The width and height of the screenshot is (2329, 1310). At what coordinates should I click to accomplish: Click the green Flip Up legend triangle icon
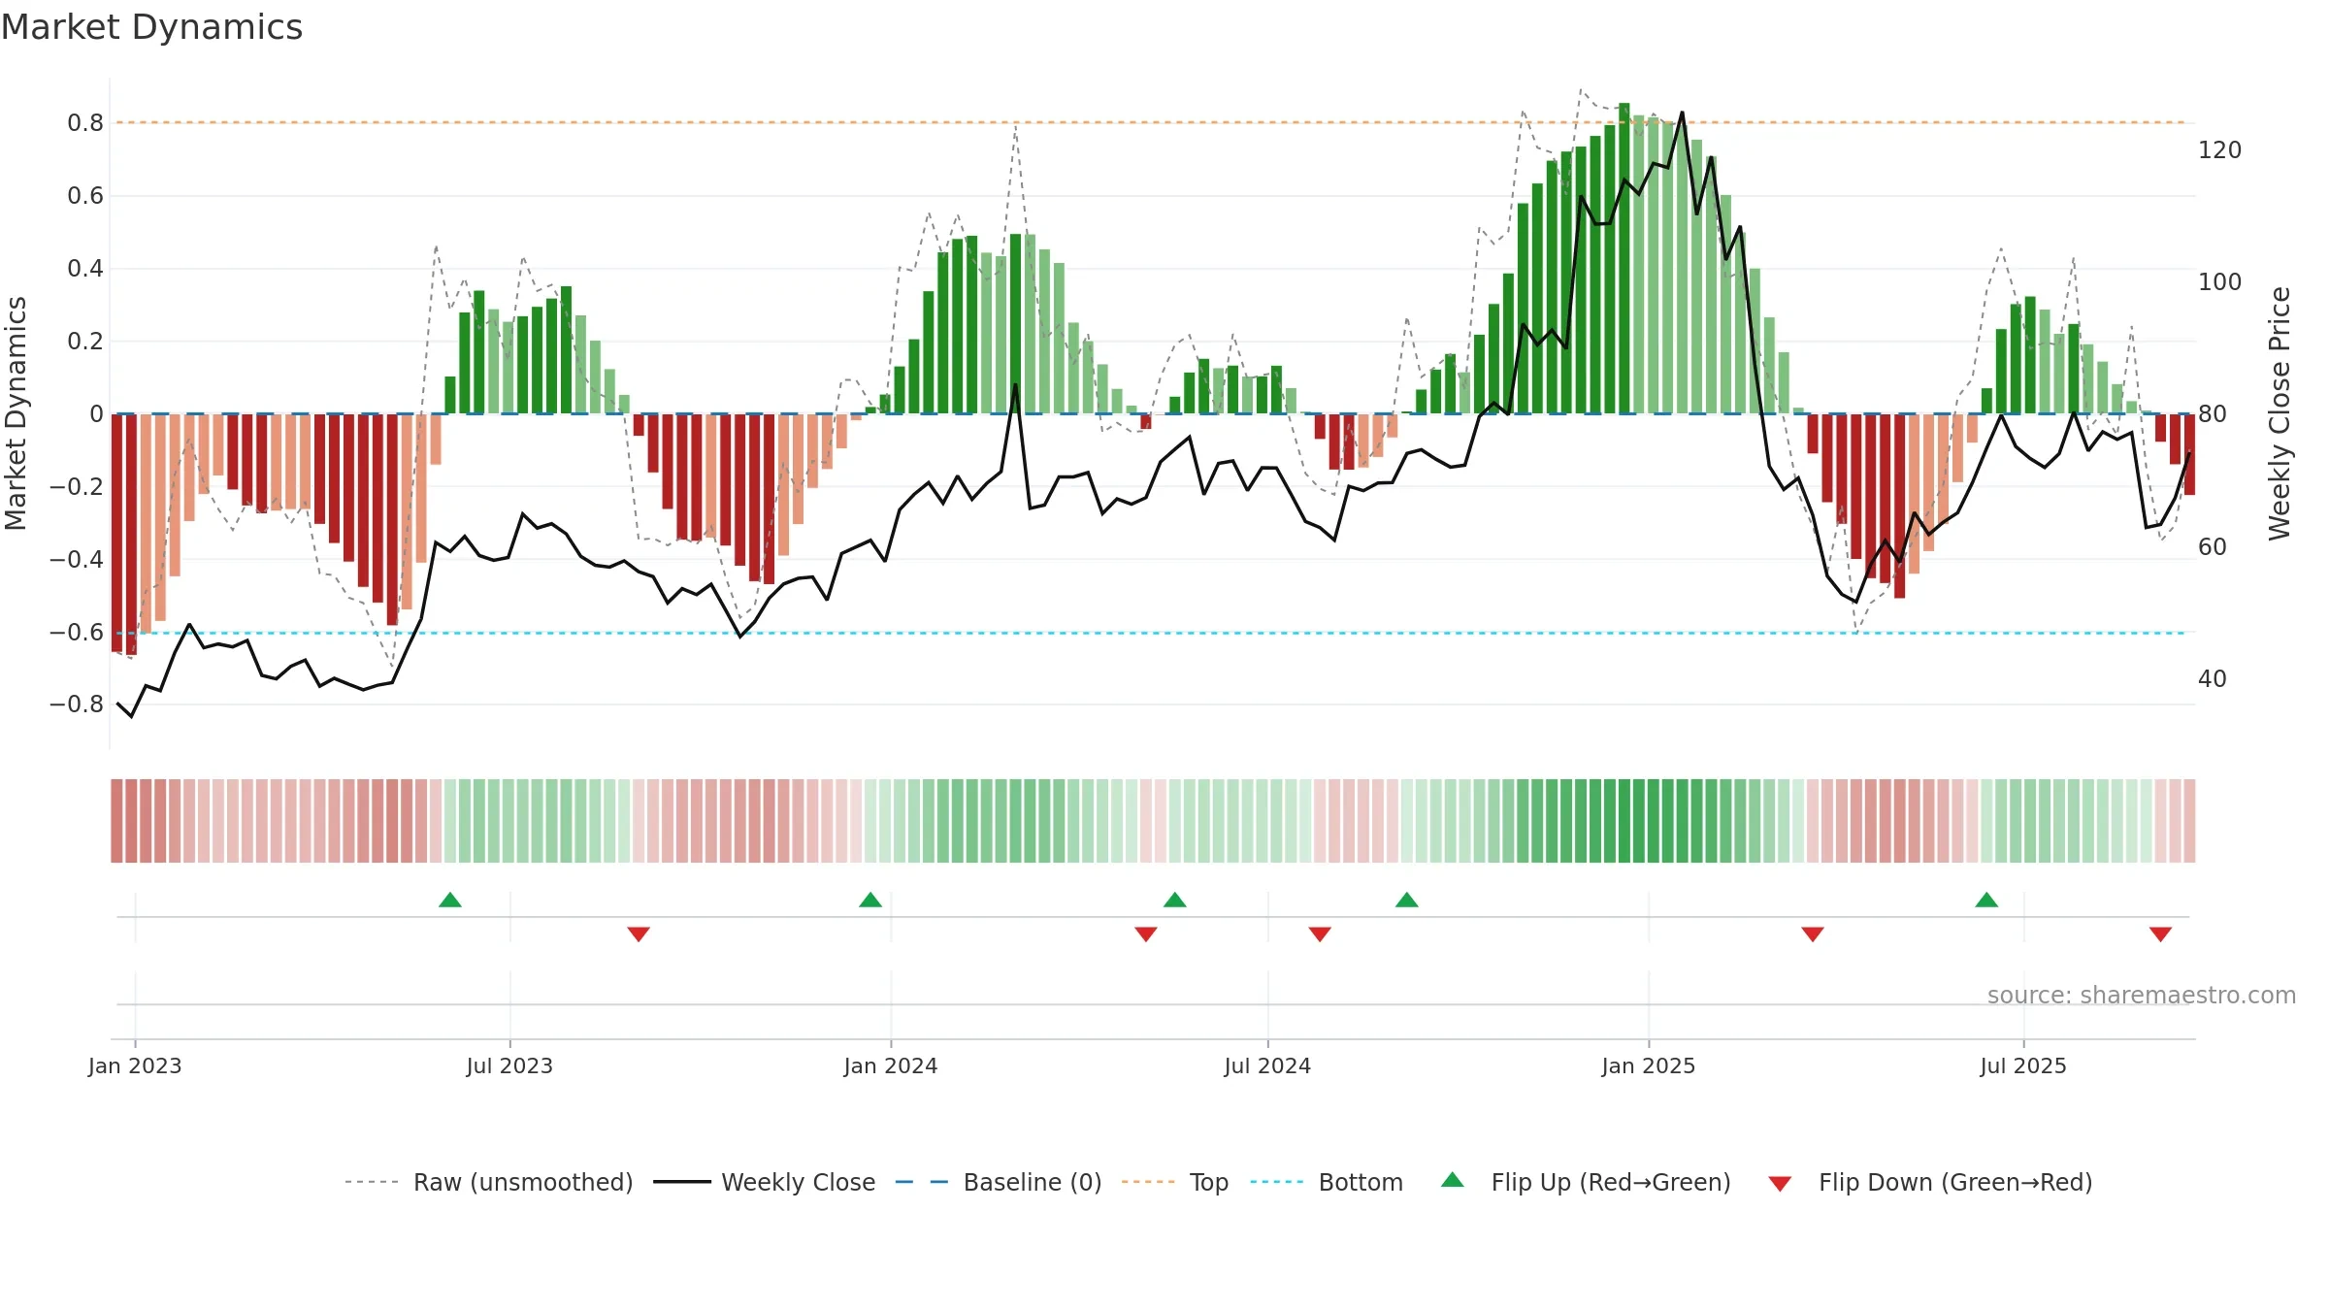click(x=1453, y=1180)
